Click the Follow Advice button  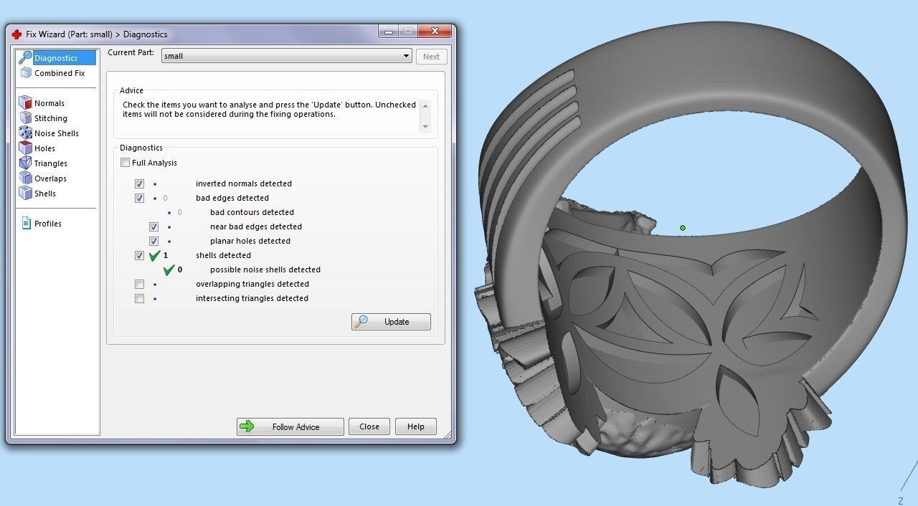click(x=290, y=426)
